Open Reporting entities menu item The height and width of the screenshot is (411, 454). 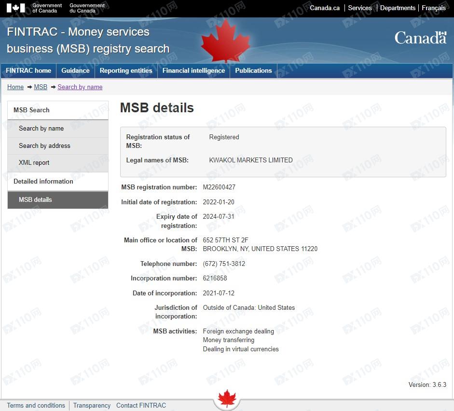tap(126, 70)
